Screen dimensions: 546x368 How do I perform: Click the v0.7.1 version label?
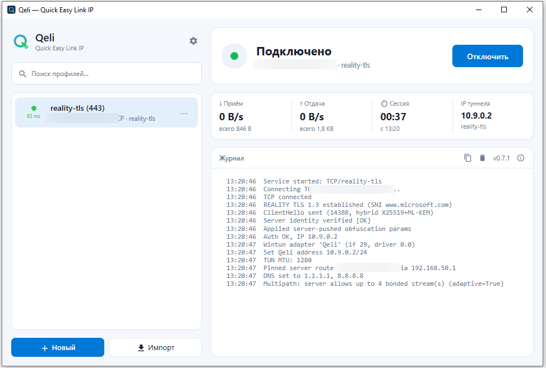[501, 158]
